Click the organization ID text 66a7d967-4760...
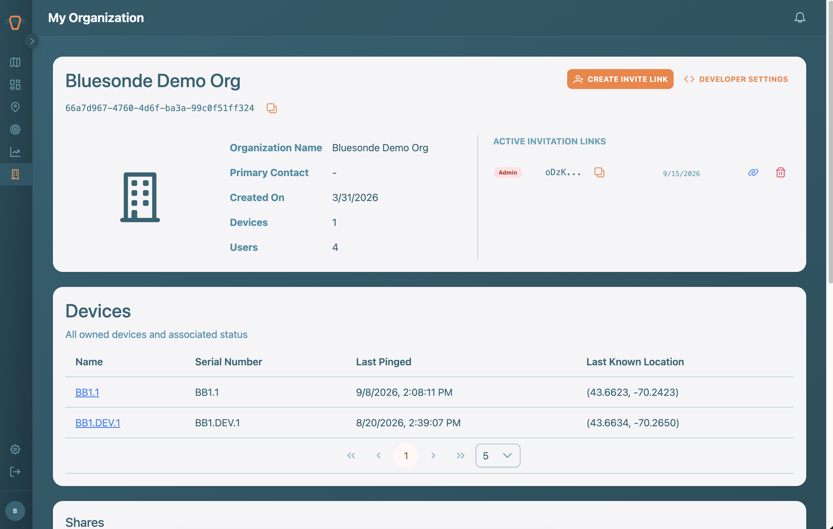The height and width of the screenshot is (529, 833). click(159, 108)
